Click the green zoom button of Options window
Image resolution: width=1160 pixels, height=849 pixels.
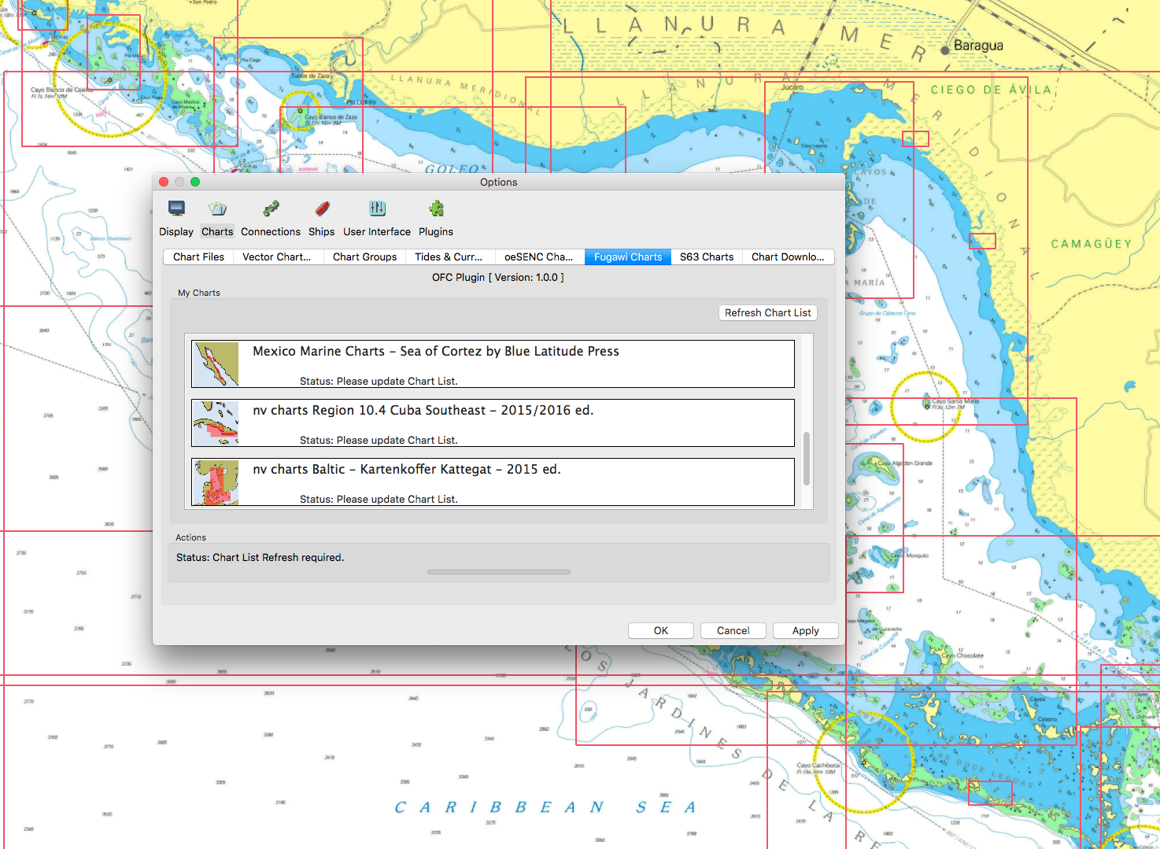click(195, 182)
